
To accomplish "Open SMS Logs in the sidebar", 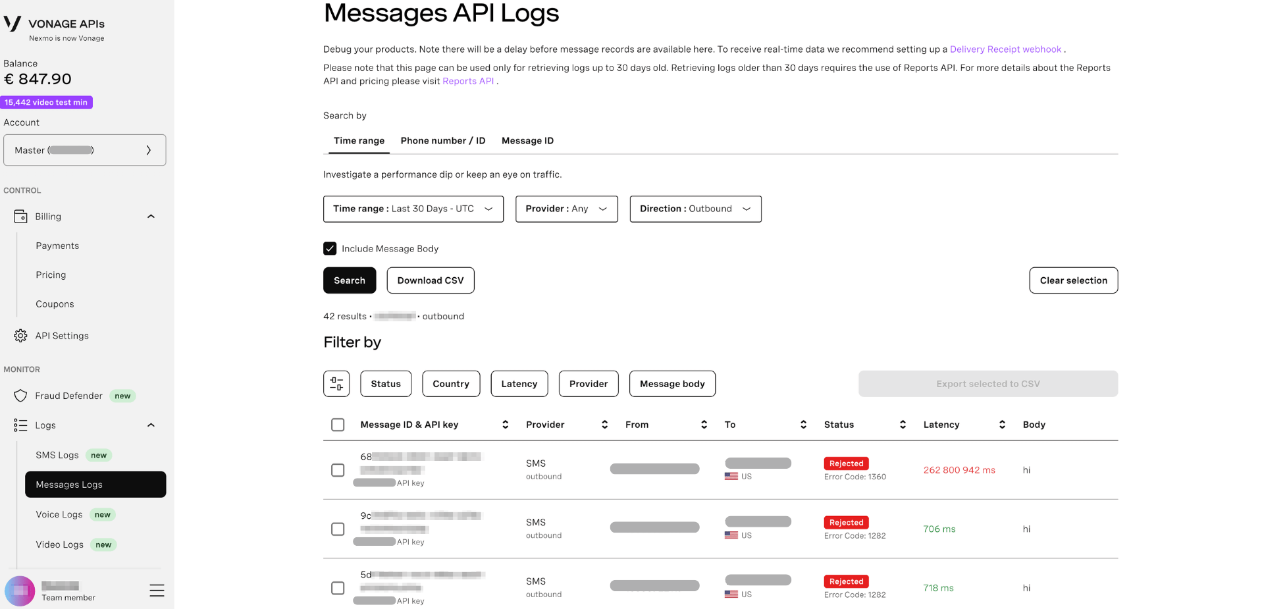I will 57,455.
